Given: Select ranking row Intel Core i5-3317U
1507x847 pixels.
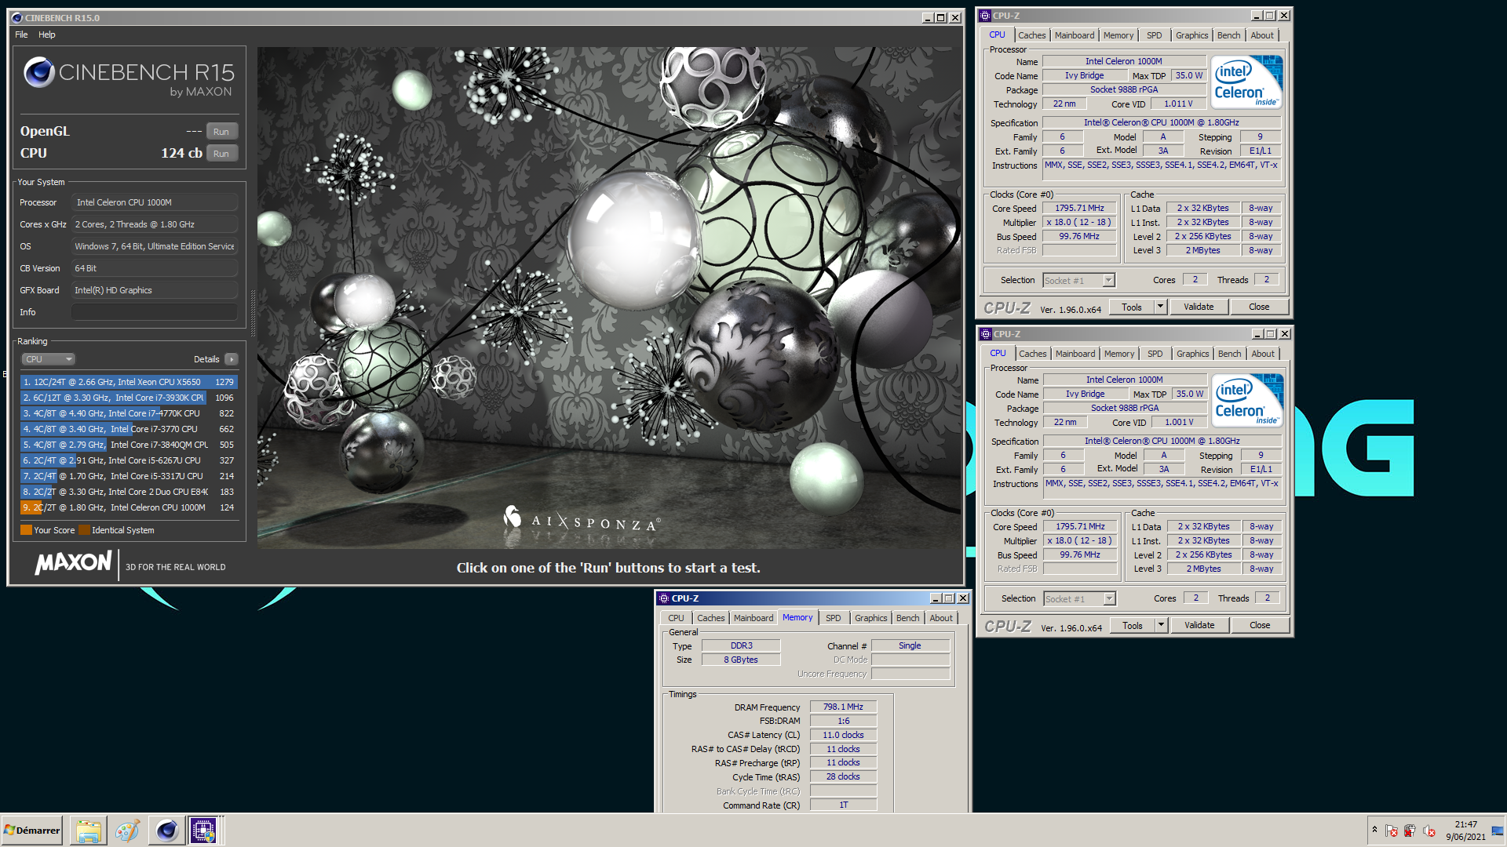Looking at the screenshot, I should [129, 476].
